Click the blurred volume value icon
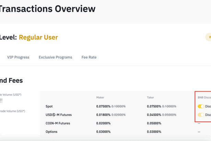211x141 pixels. [1, 101]
